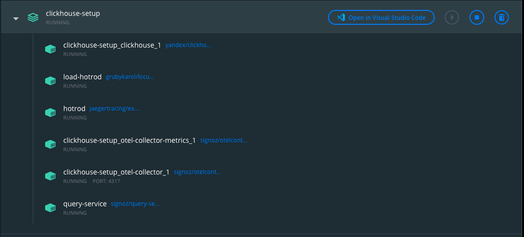Open the grubykarol/locu... image link
This screenshot has width=524, height=237.
click(130, 77)
